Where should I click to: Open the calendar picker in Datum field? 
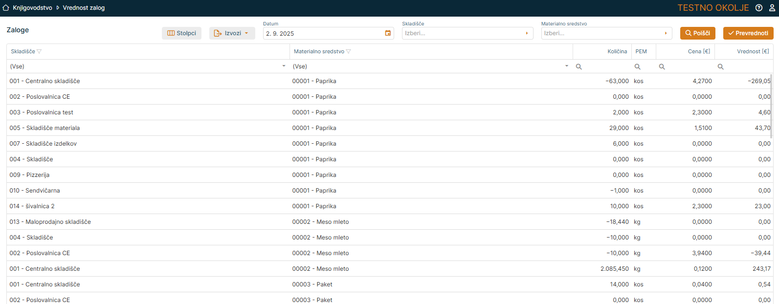pyautogui.click(x=388, y=33)
